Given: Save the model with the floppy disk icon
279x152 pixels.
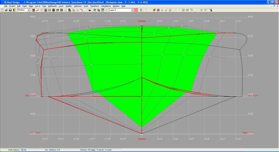Looking at the screenshot, I should coord(10,10).
